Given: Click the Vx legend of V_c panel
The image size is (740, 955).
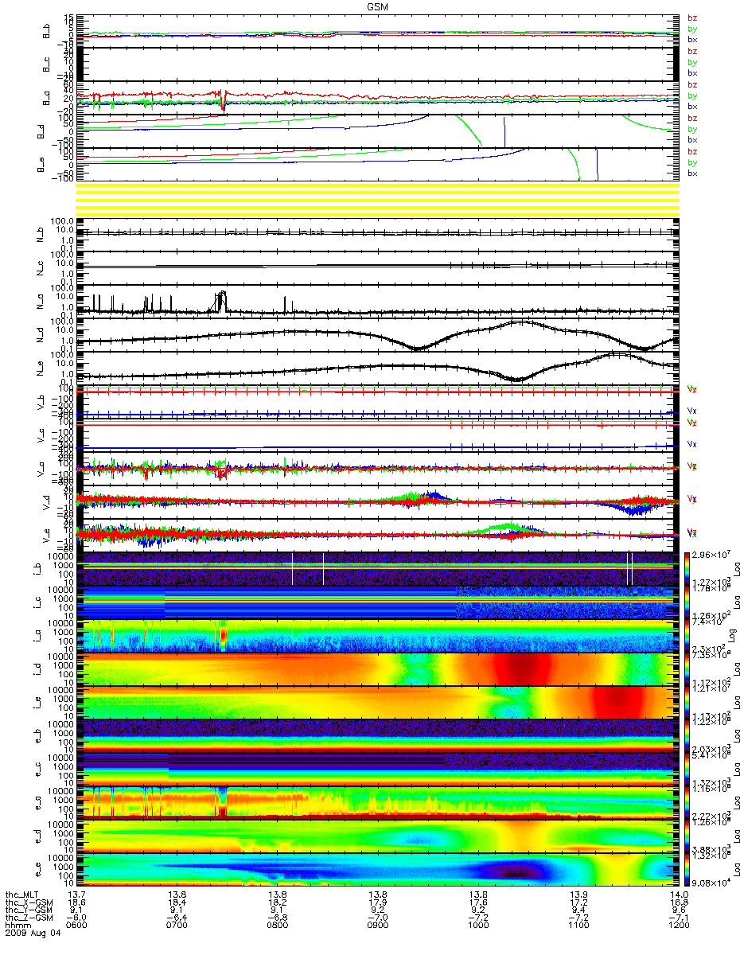Looking at the screenshot, I should click(x=691, y=444).
